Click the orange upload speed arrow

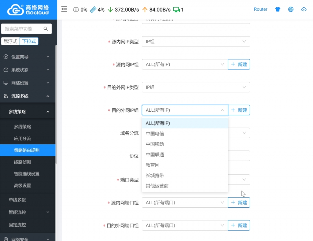click(145, 9)
